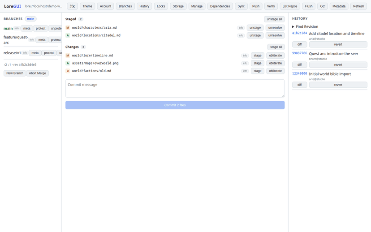Image resolution: width=371 pixels, height=232 pixels.
Task: Open info for the main branch
Action: click(x=17, y=28)
